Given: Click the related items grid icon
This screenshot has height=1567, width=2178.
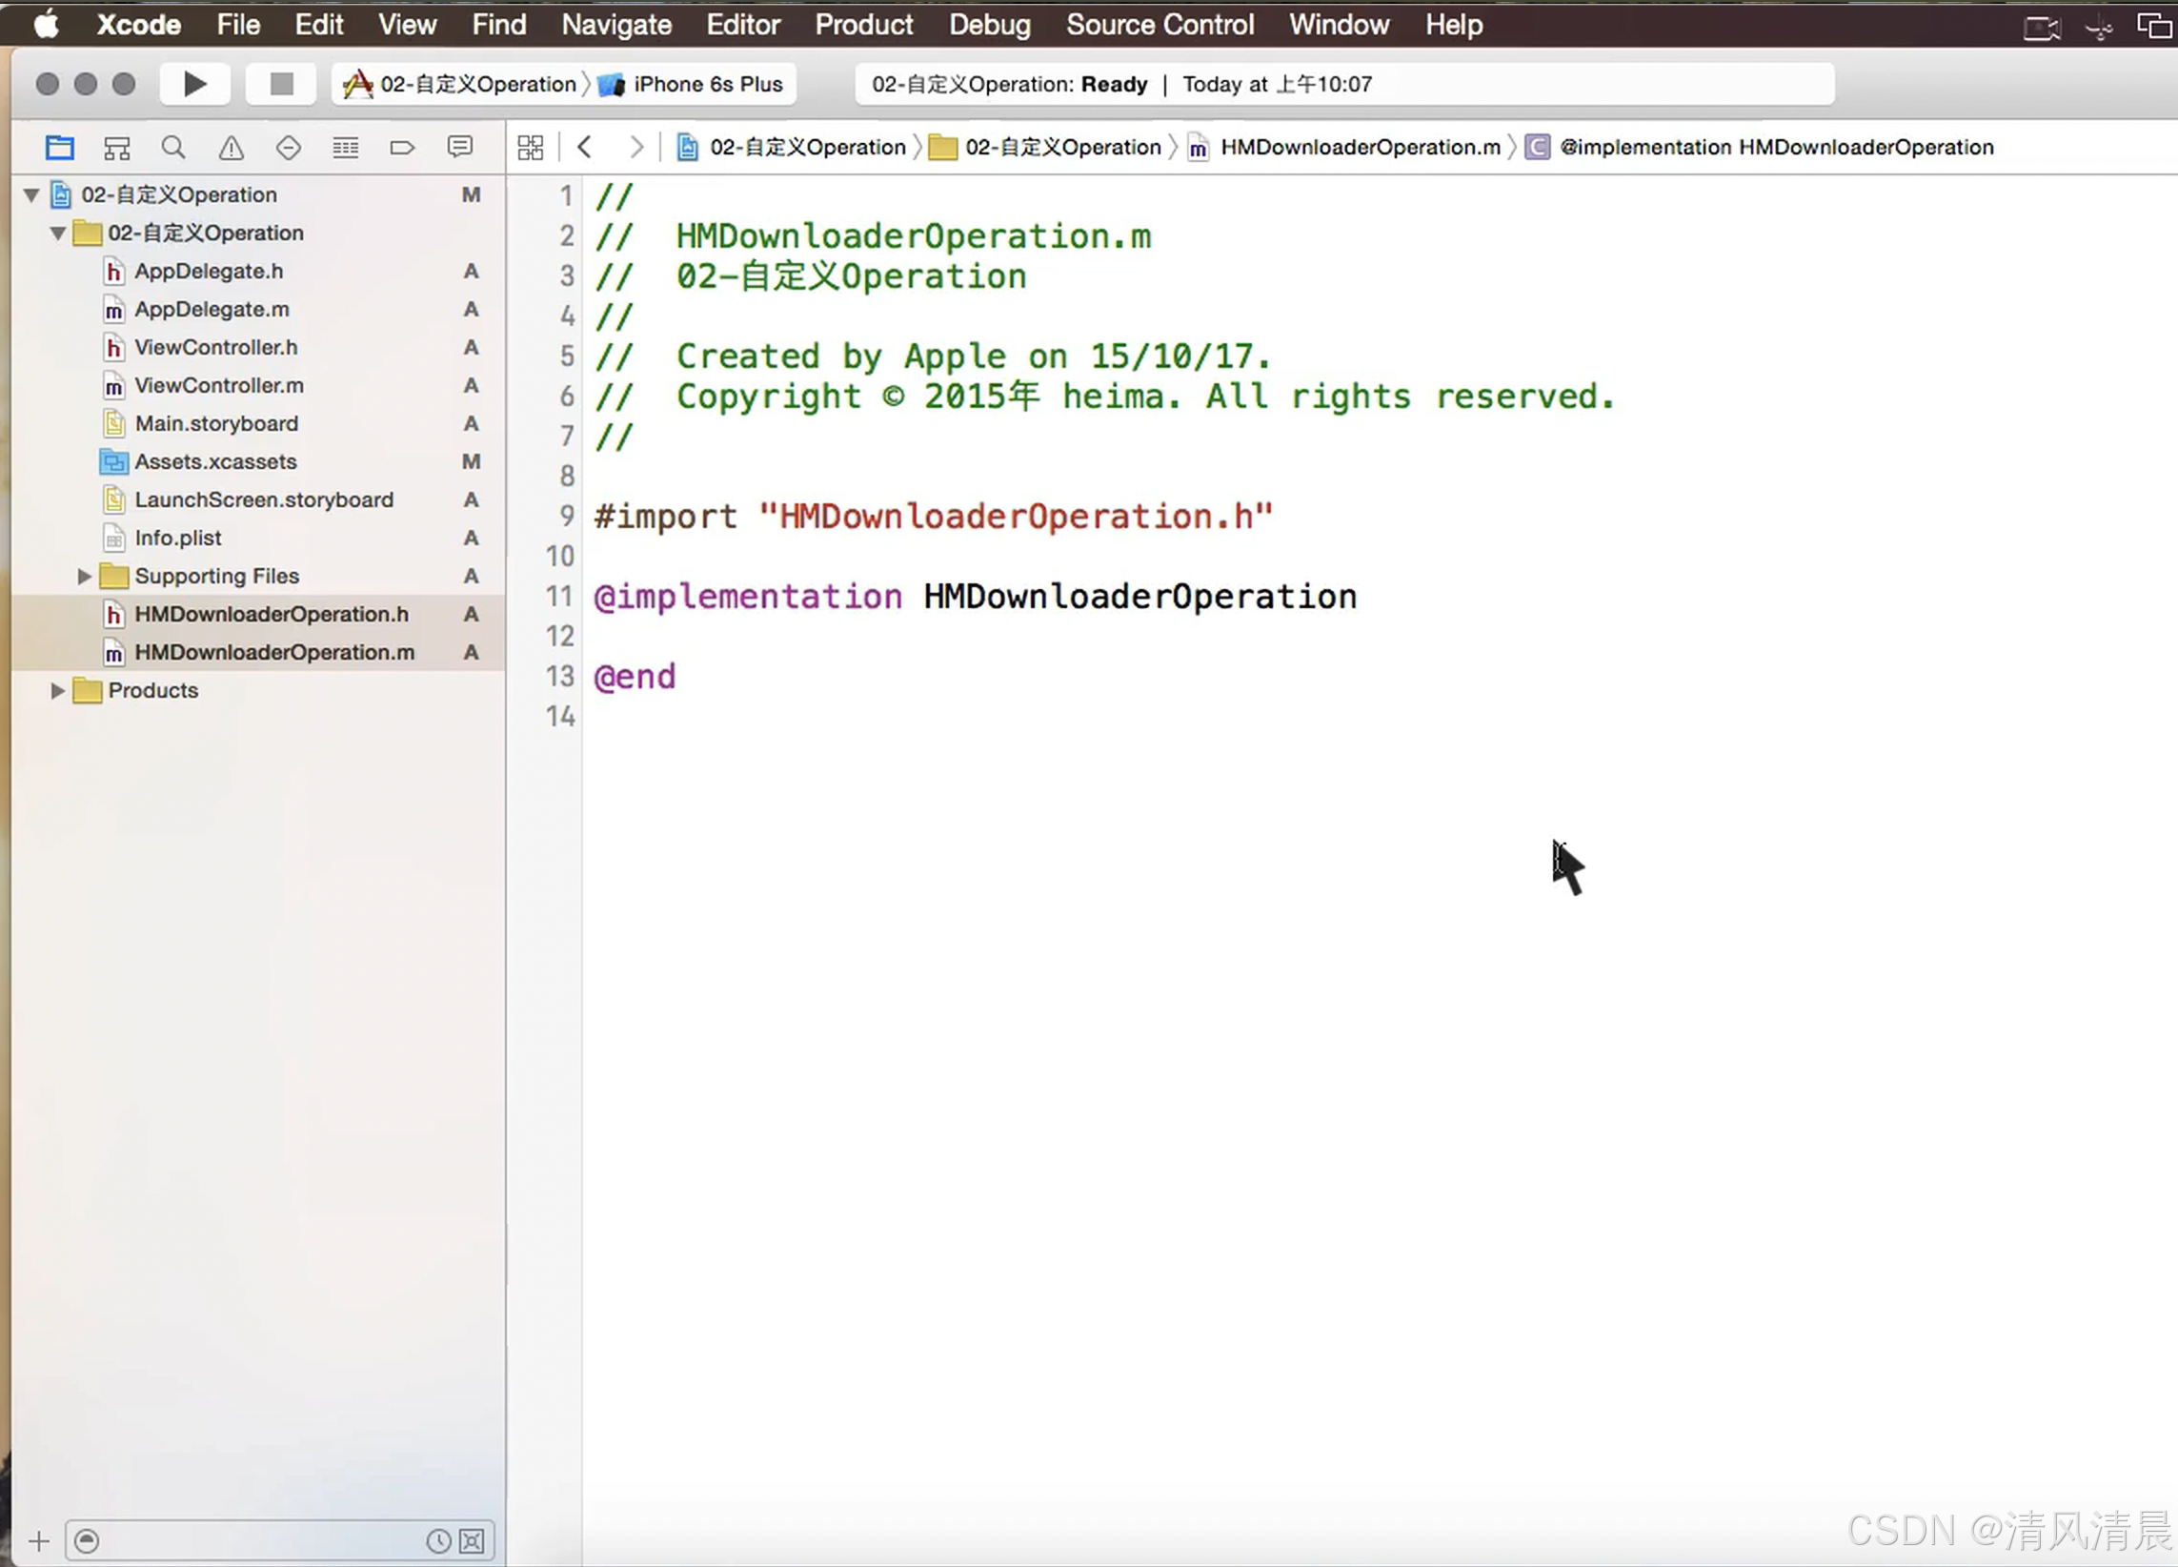Looking at the screenshot, I should 530,147.
